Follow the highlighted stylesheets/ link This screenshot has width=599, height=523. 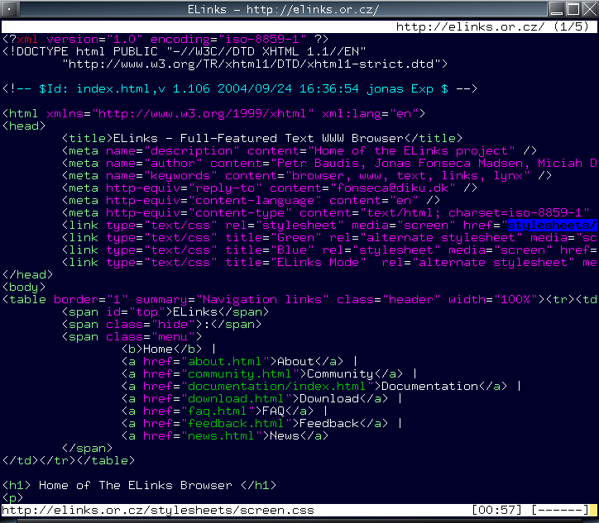point(552,226)
